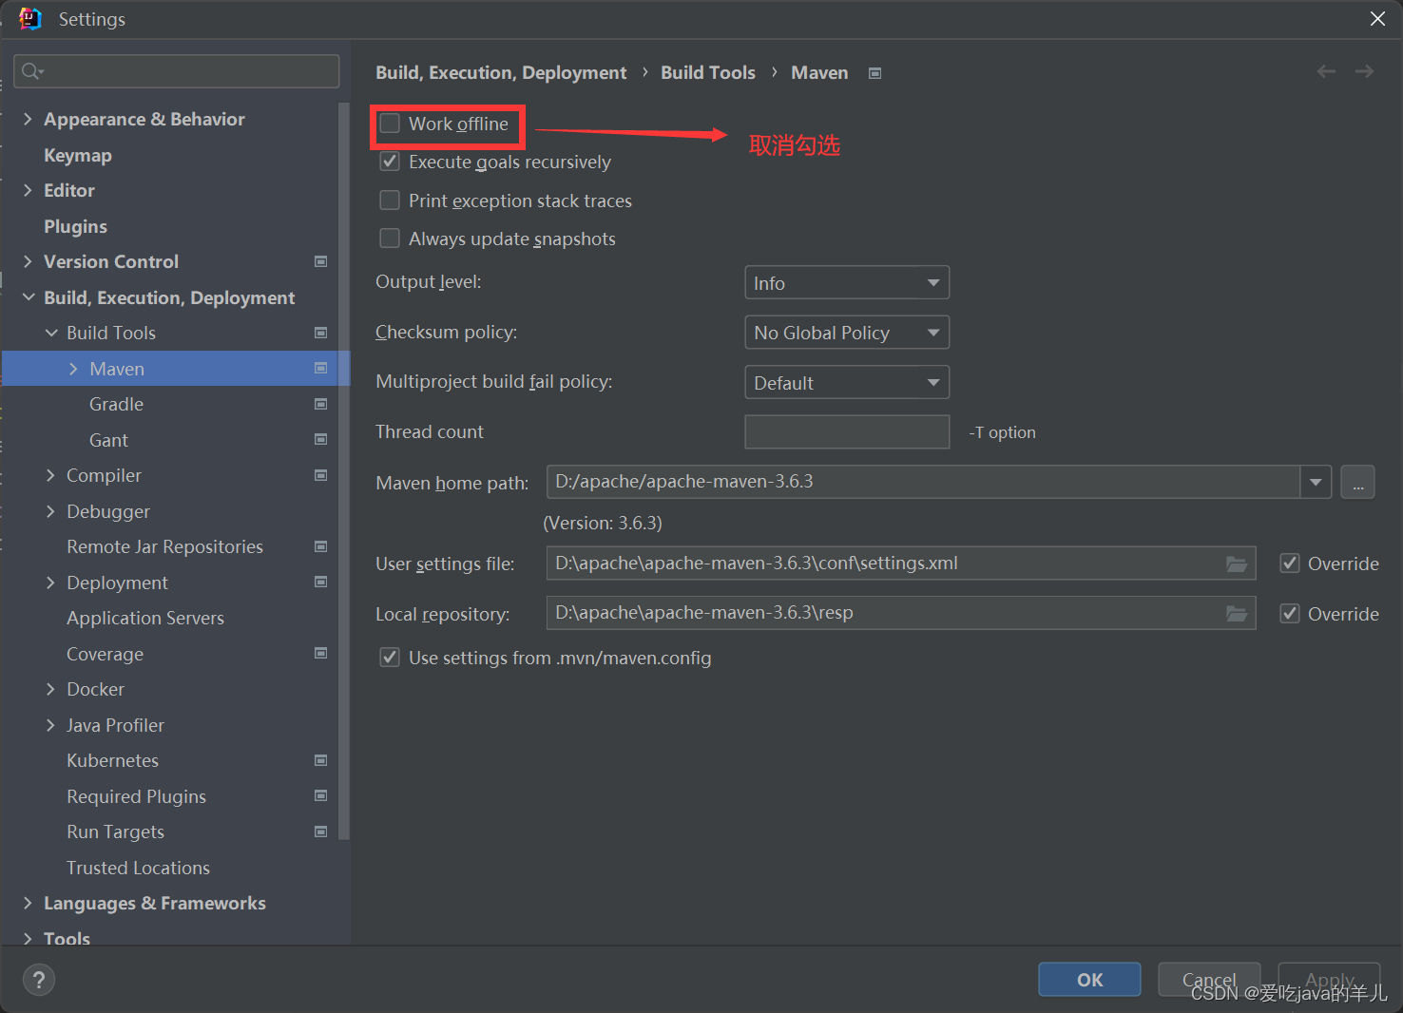The image size is (1403, 1013).
Task: Open the Maven home path dropdown arrow
Action: click(x=1316, y=482)
